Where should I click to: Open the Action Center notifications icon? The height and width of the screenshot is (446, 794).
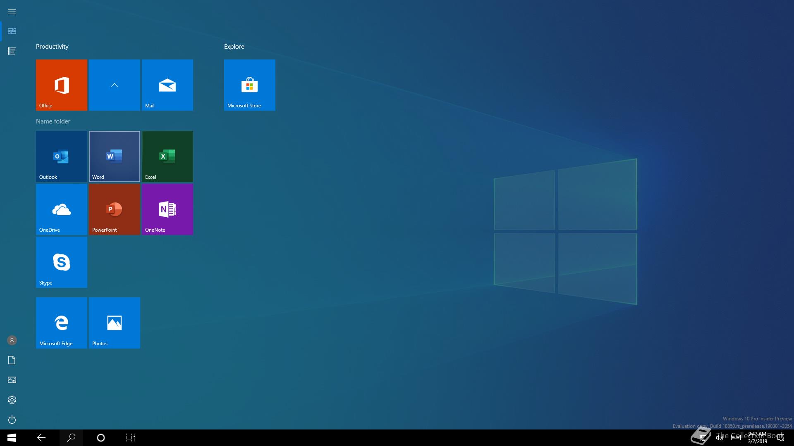pyautogui.click(x=781, y=438)
